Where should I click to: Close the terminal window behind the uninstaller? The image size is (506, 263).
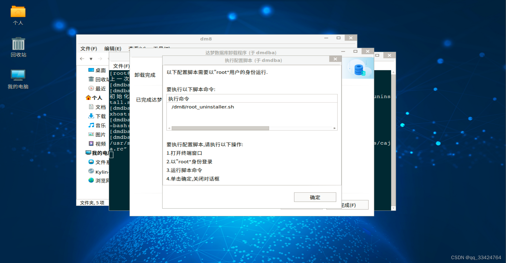[390, 55]
